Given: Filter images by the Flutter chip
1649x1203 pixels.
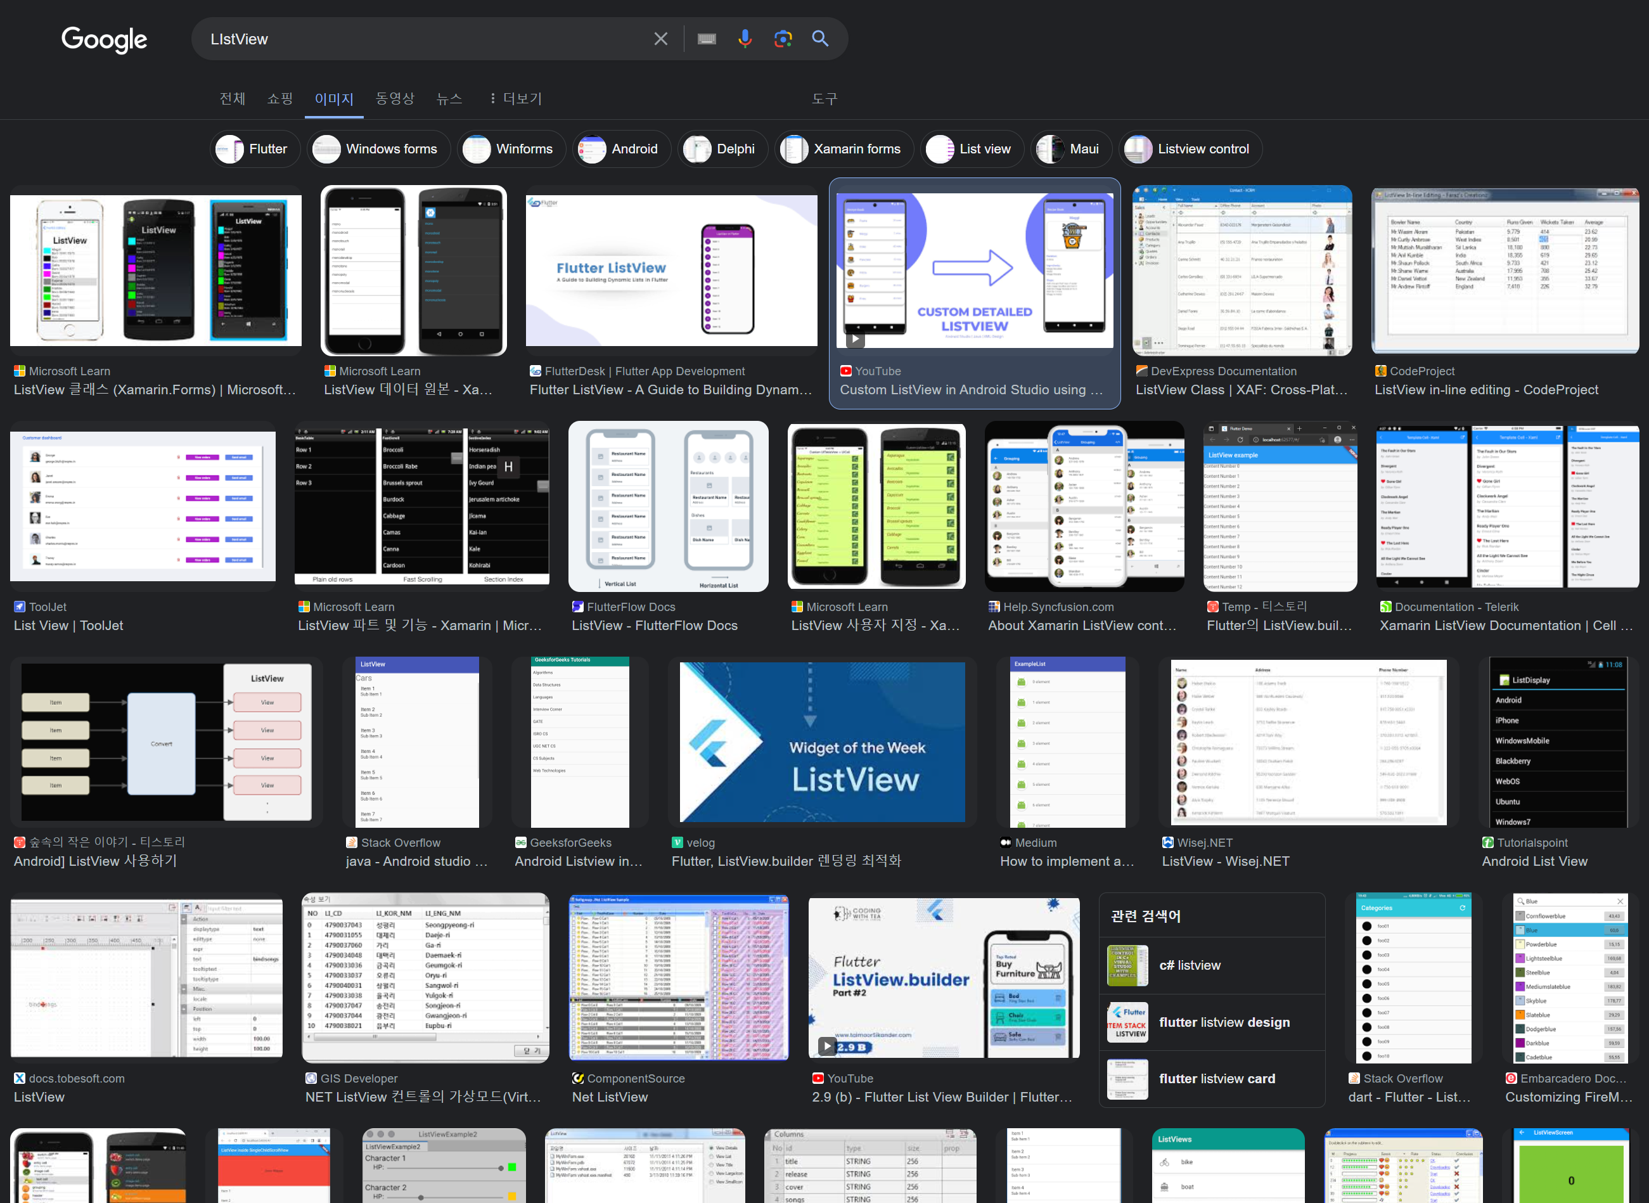Looking at the screenshot, I should pos(254,148).
